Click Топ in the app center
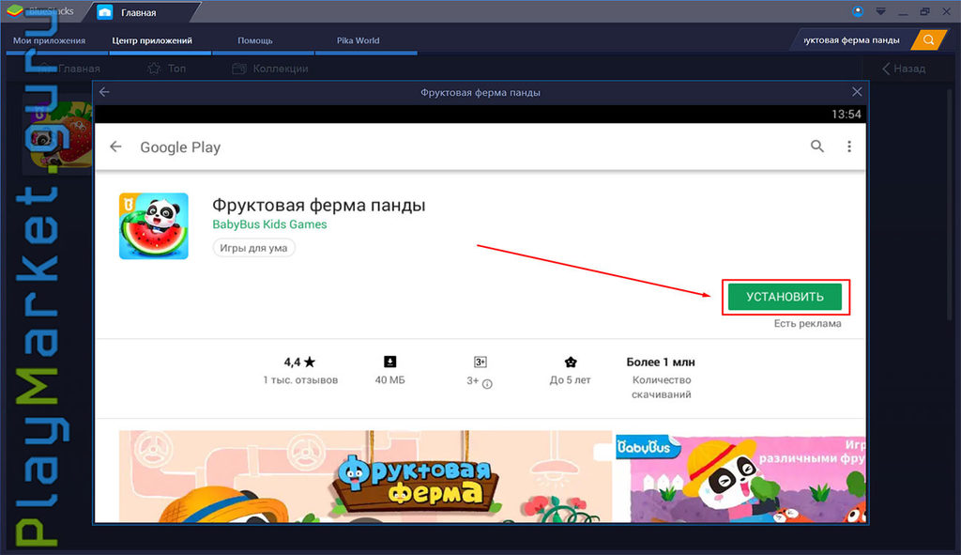The height and width of the screenshot is (555, 961). (176, 69)
